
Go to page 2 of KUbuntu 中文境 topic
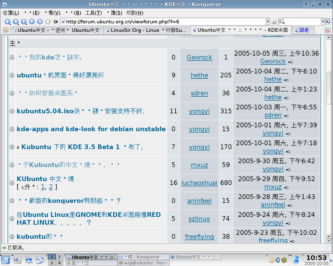tap(51, 187)
